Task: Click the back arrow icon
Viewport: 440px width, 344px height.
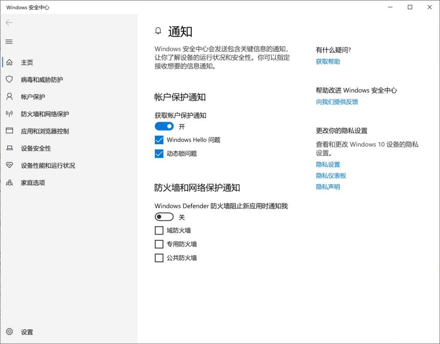Action: click(9, 22)
